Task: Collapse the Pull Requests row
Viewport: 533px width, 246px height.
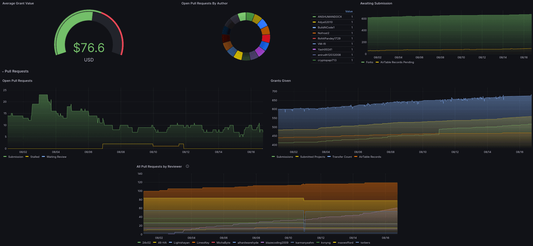Action: 3,72
